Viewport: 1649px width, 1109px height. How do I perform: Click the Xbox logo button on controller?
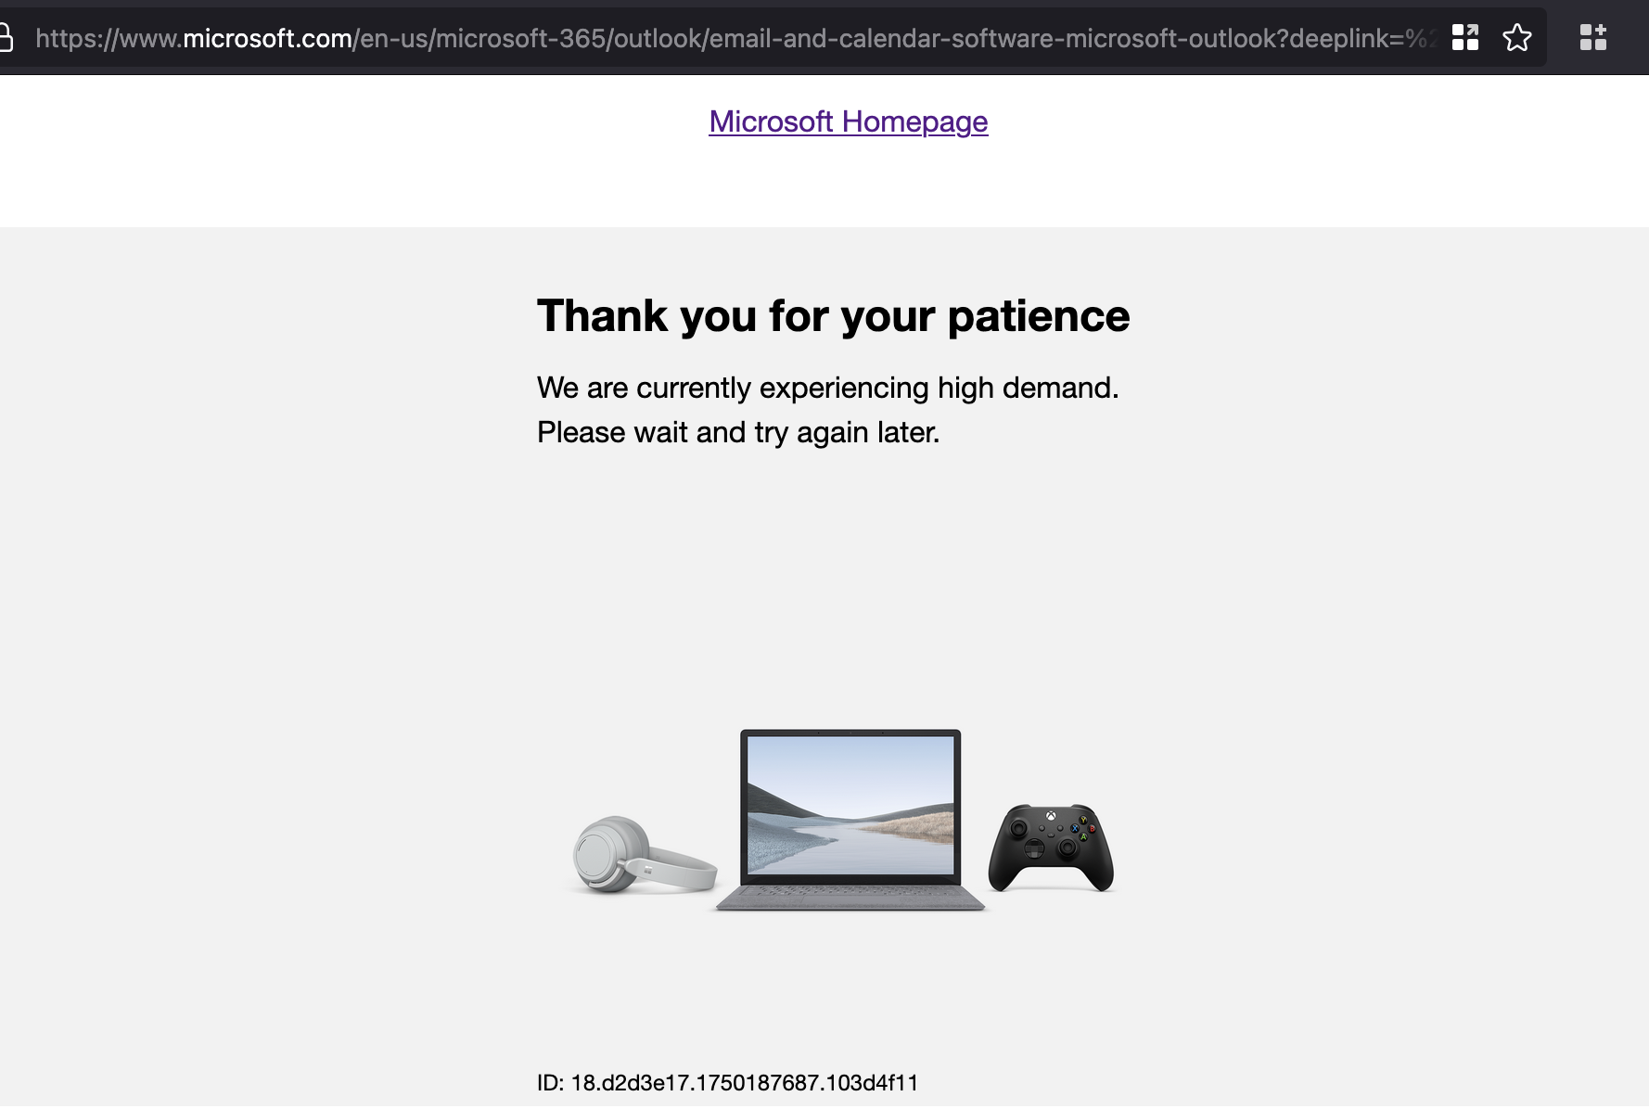pyautogui.click(x=1051, y=816)
